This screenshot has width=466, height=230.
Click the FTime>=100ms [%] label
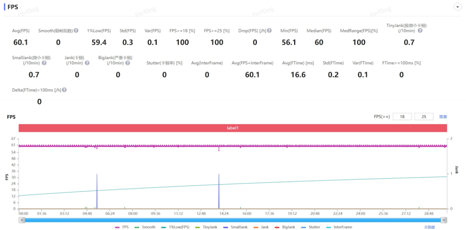[x=401, y=63]
